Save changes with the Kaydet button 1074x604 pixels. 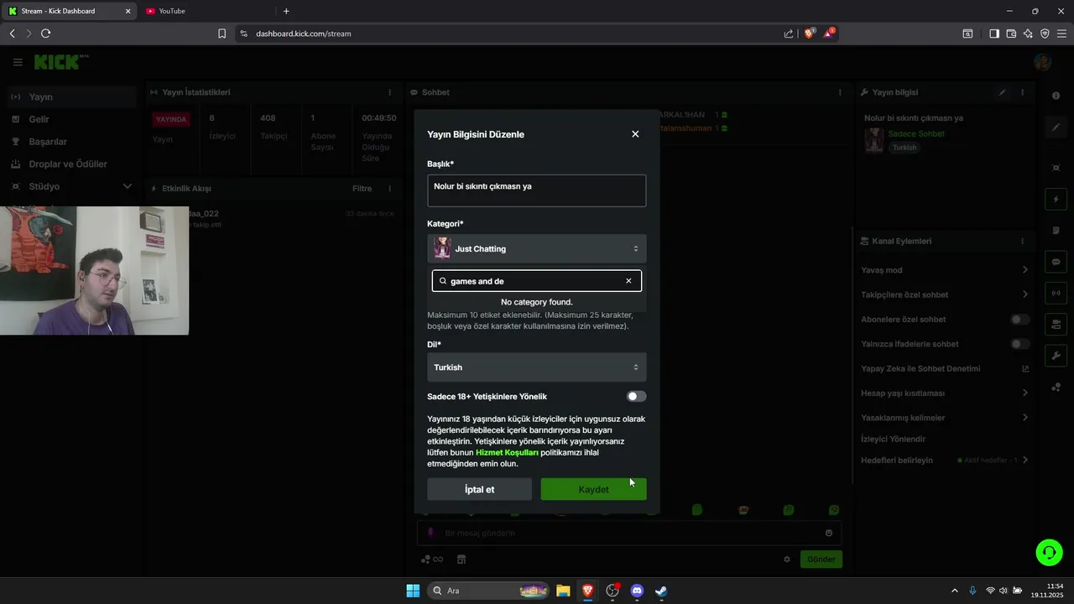tap(593, 489)
